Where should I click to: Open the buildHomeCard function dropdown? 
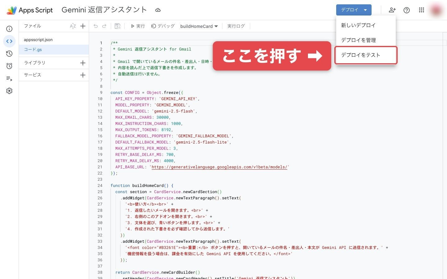click(199, 26)
